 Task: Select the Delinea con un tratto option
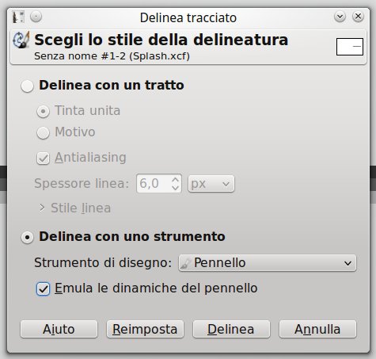tap(27, 86)
